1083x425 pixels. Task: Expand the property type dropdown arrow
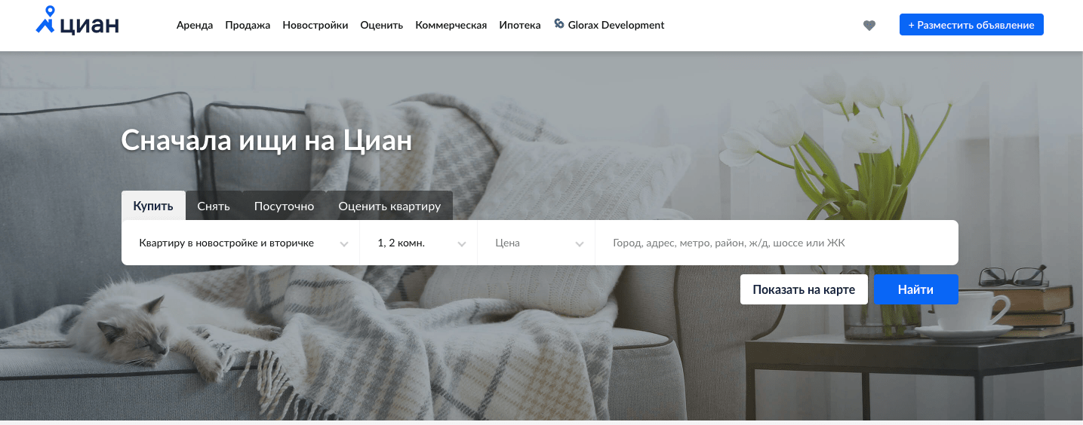click(344, 243)
